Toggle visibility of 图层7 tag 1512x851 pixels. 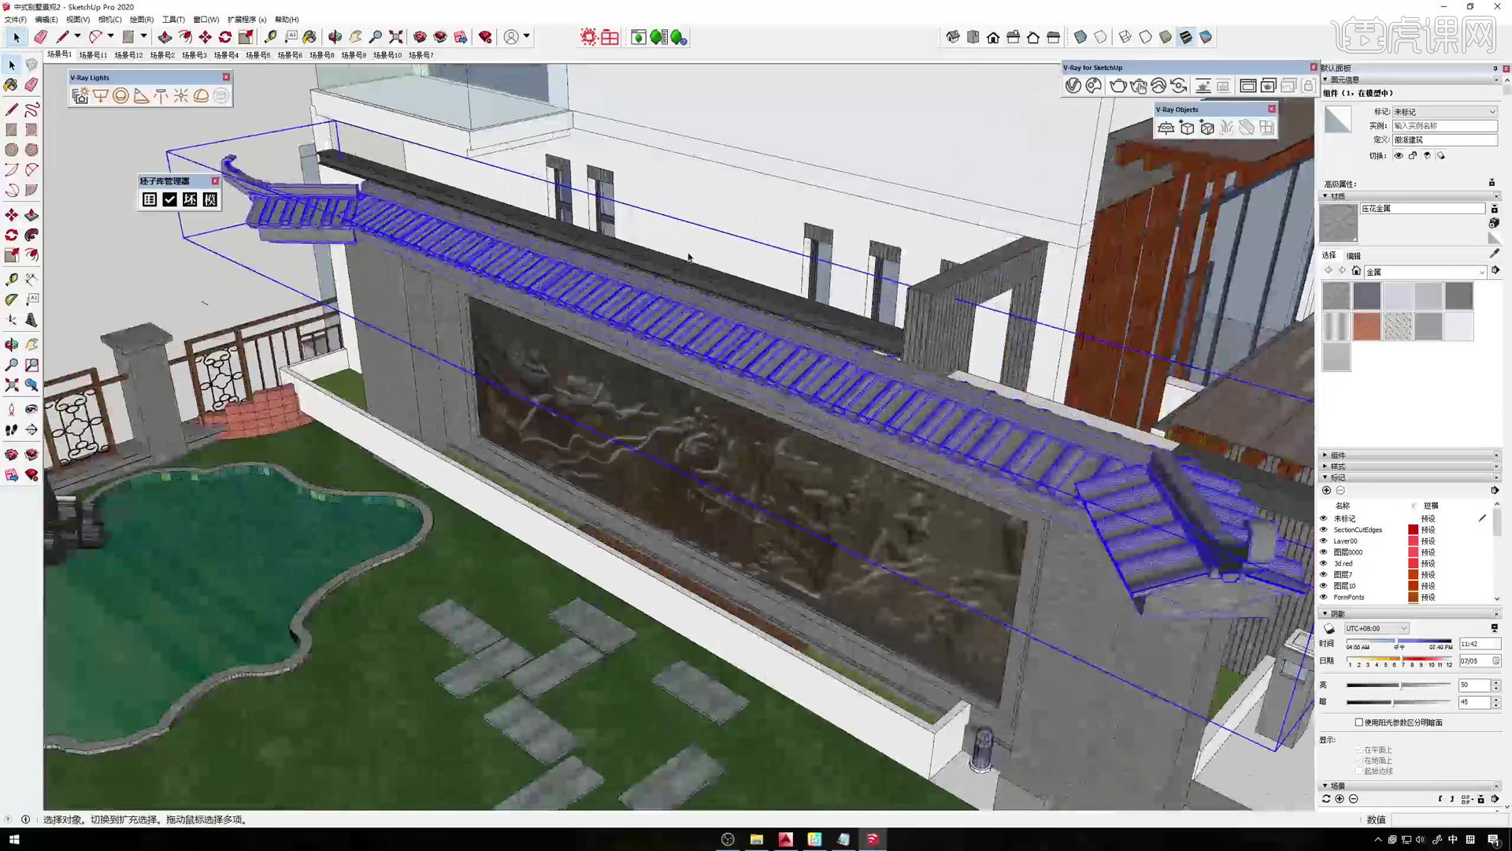coord(1324,574)
